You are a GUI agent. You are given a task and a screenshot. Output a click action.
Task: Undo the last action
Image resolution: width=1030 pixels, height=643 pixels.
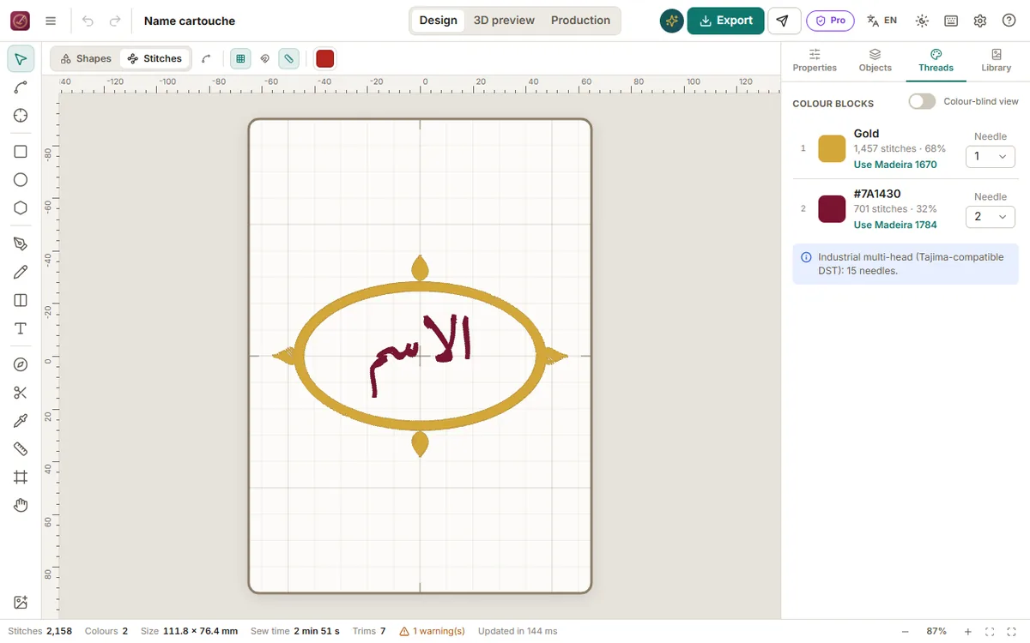tap(88, 21)
